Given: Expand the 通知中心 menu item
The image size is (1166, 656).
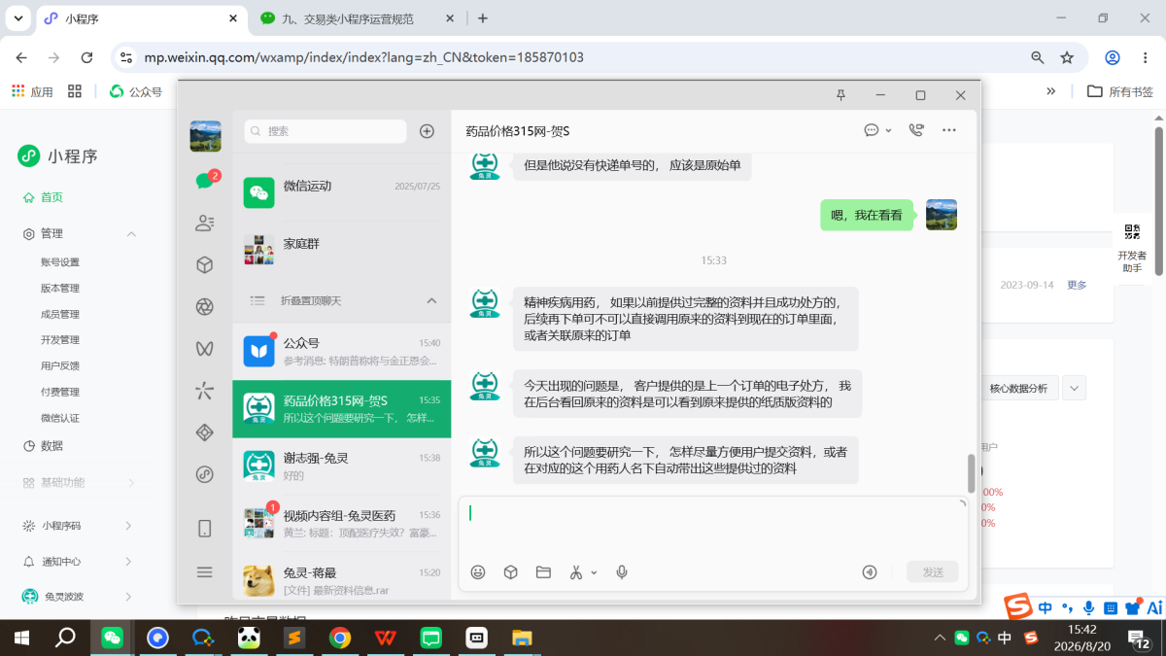Looking at the screenshot, I should point(128,562).
